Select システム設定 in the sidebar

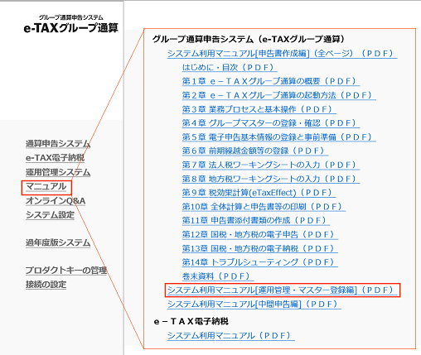point(50,215)
